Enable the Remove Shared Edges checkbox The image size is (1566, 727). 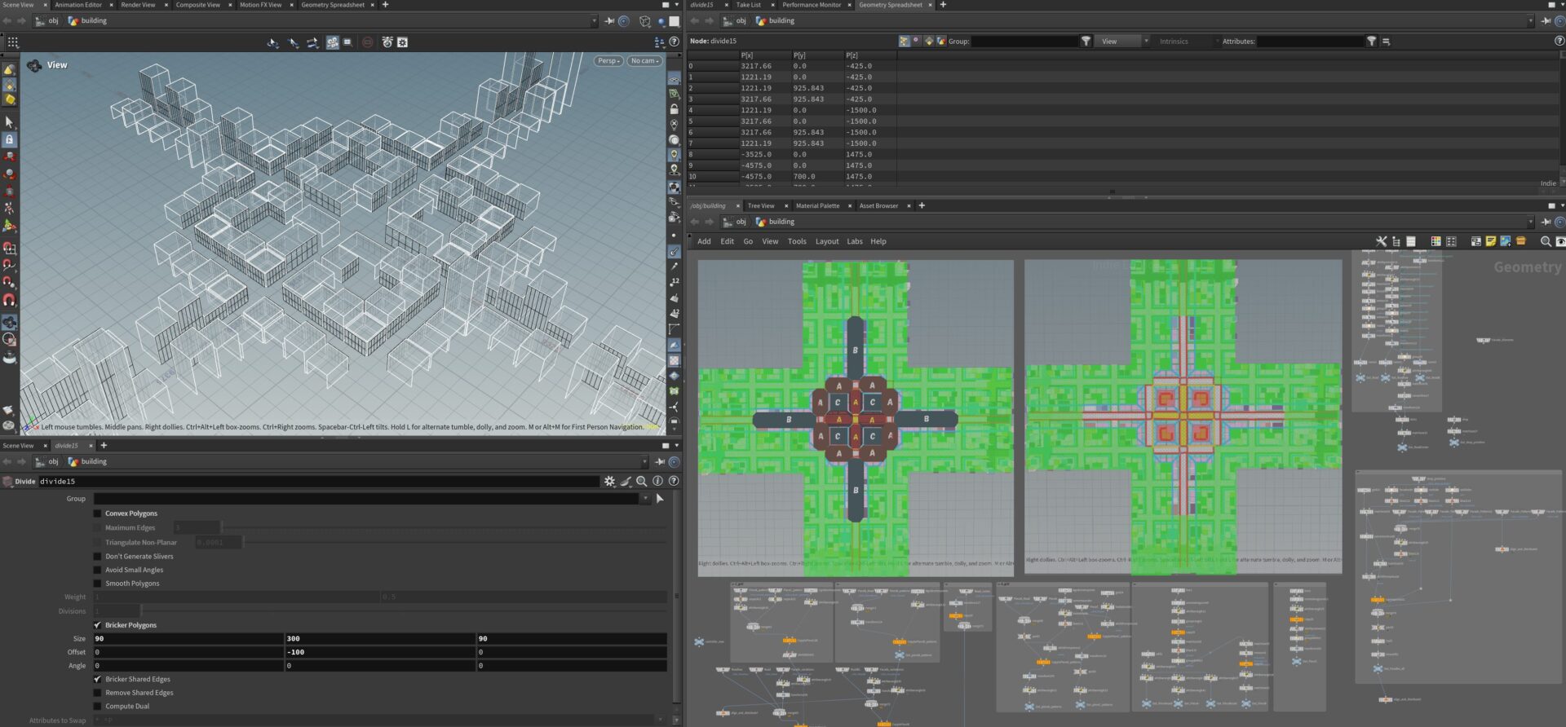pos(98,694)
